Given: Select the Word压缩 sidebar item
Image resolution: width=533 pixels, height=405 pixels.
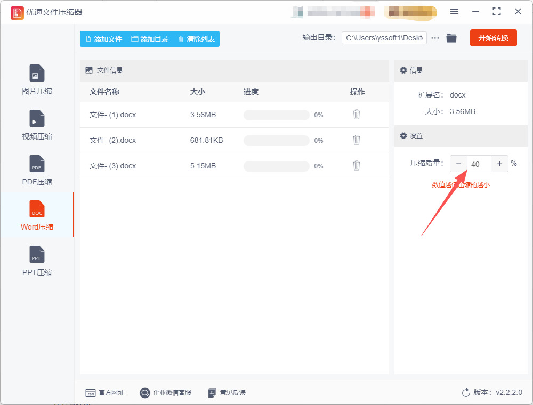Looking at the screenshot, I should click(37, 215).
